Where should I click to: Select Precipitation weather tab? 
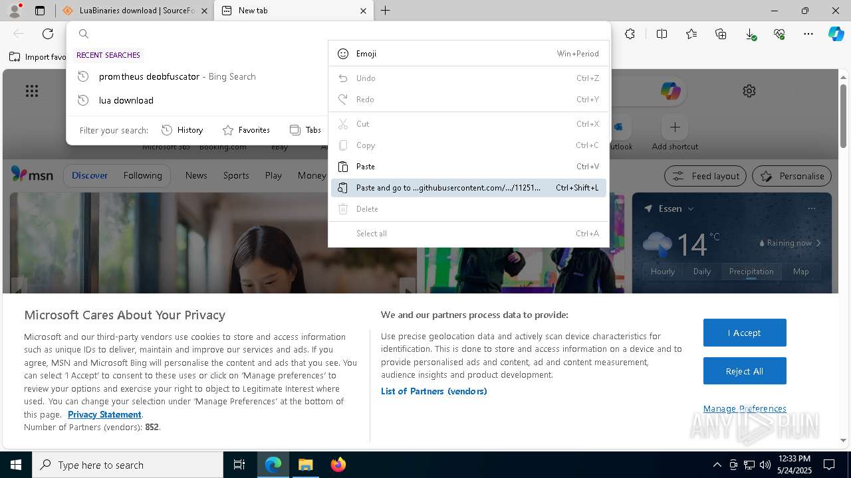point(751,272)
